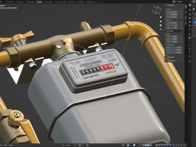The width and height of the screenshot is (196, 147).
Task: Switch to the Motion Tracking workspace tab
Action: click(x=60, y=2)
